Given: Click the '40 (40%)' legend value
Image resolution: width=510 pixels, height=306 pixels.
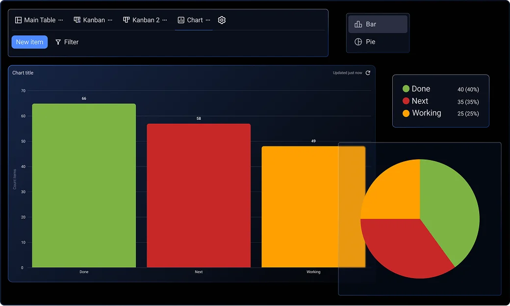Looking at the screenshot, I should 468,89.
